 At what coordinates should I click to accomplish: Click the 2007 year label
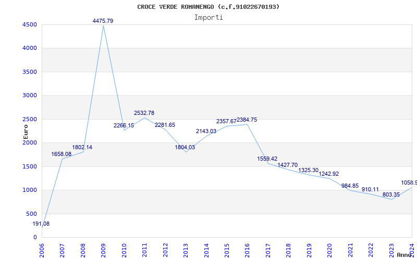pyautogui.click(x=62, y=250)
